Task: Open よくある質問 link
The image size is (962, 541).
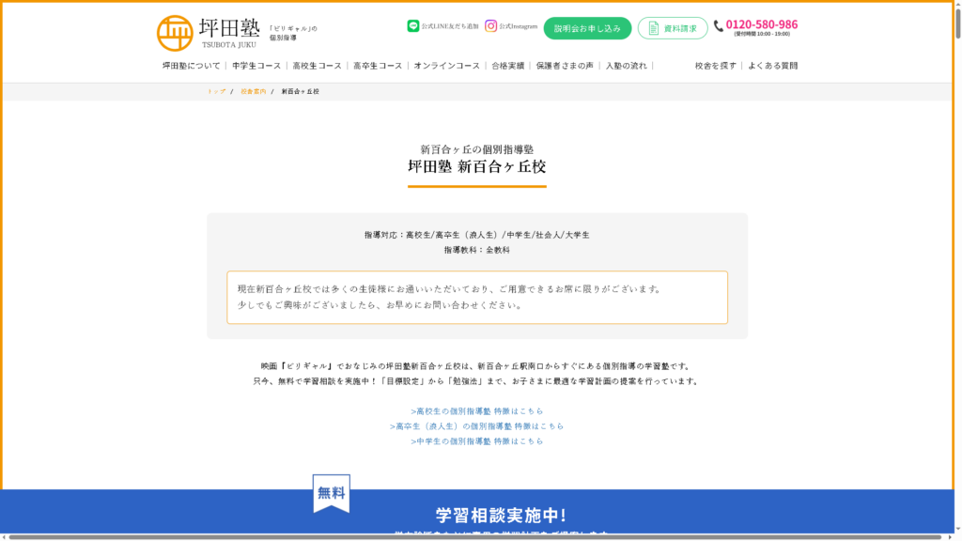Action: [x=772, y=66]
